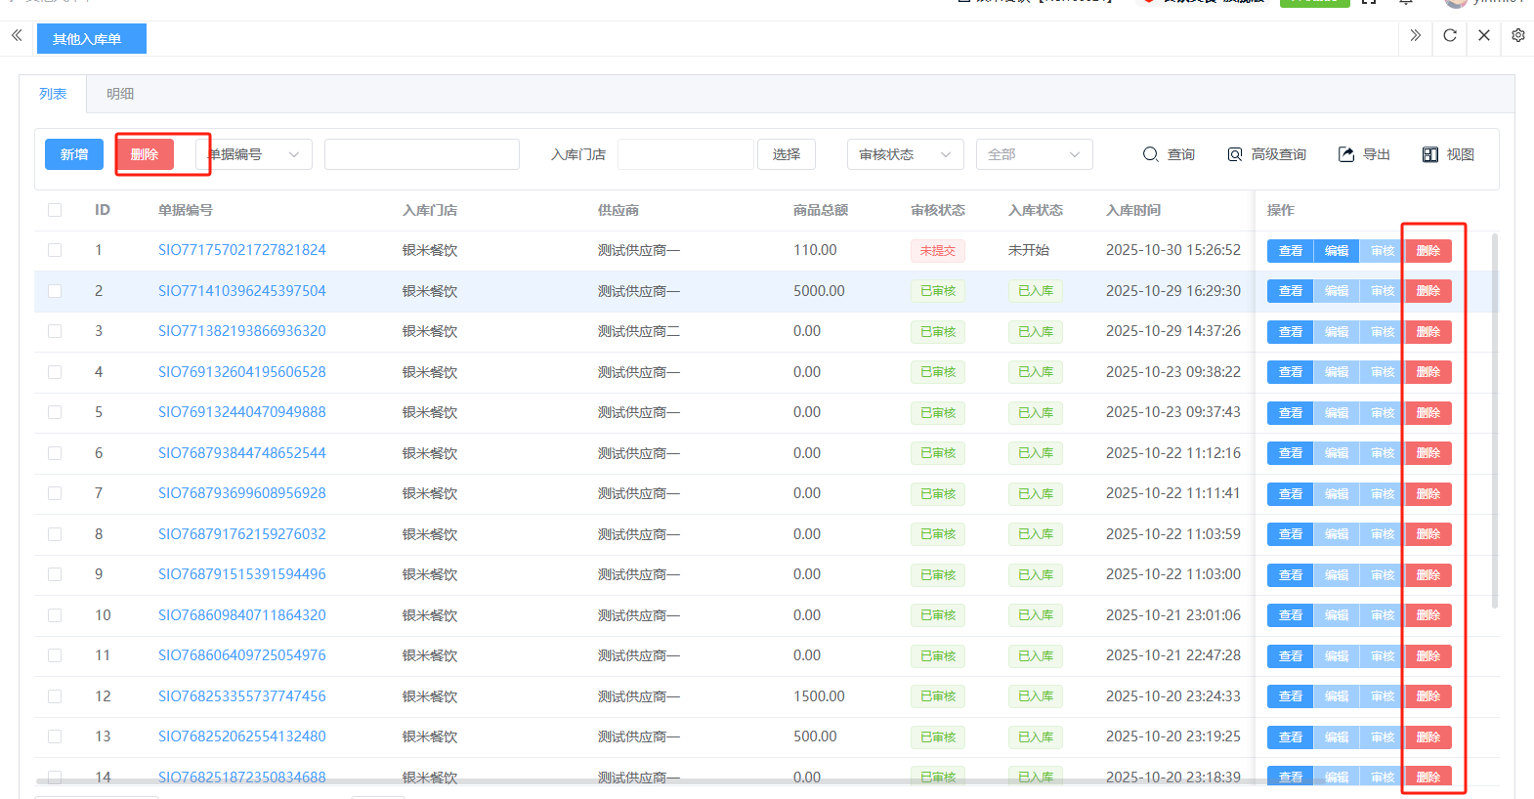1534x799 pixels.
Task: Select the 其他入库单 page tab
Action: tap(88, 39)
